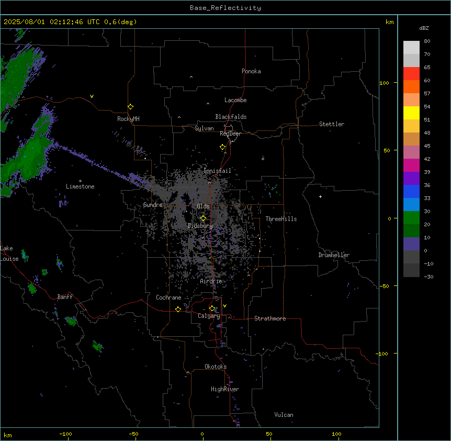Click the Innisfail label
Image resolution: width=451 pixels, height=441 pixels.
click(x=217, y=171)
